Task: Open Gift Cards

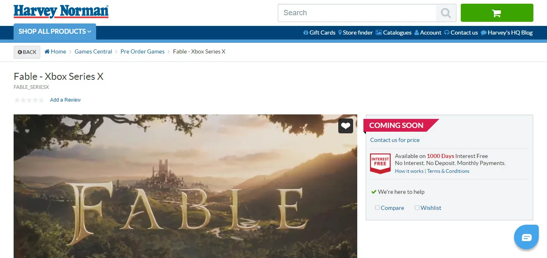Action: (x=319, y=33)
